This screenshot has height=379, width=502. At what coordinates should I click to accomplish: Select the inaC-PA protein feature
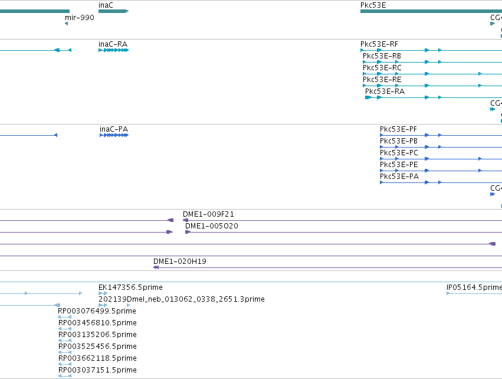(114, 135)
